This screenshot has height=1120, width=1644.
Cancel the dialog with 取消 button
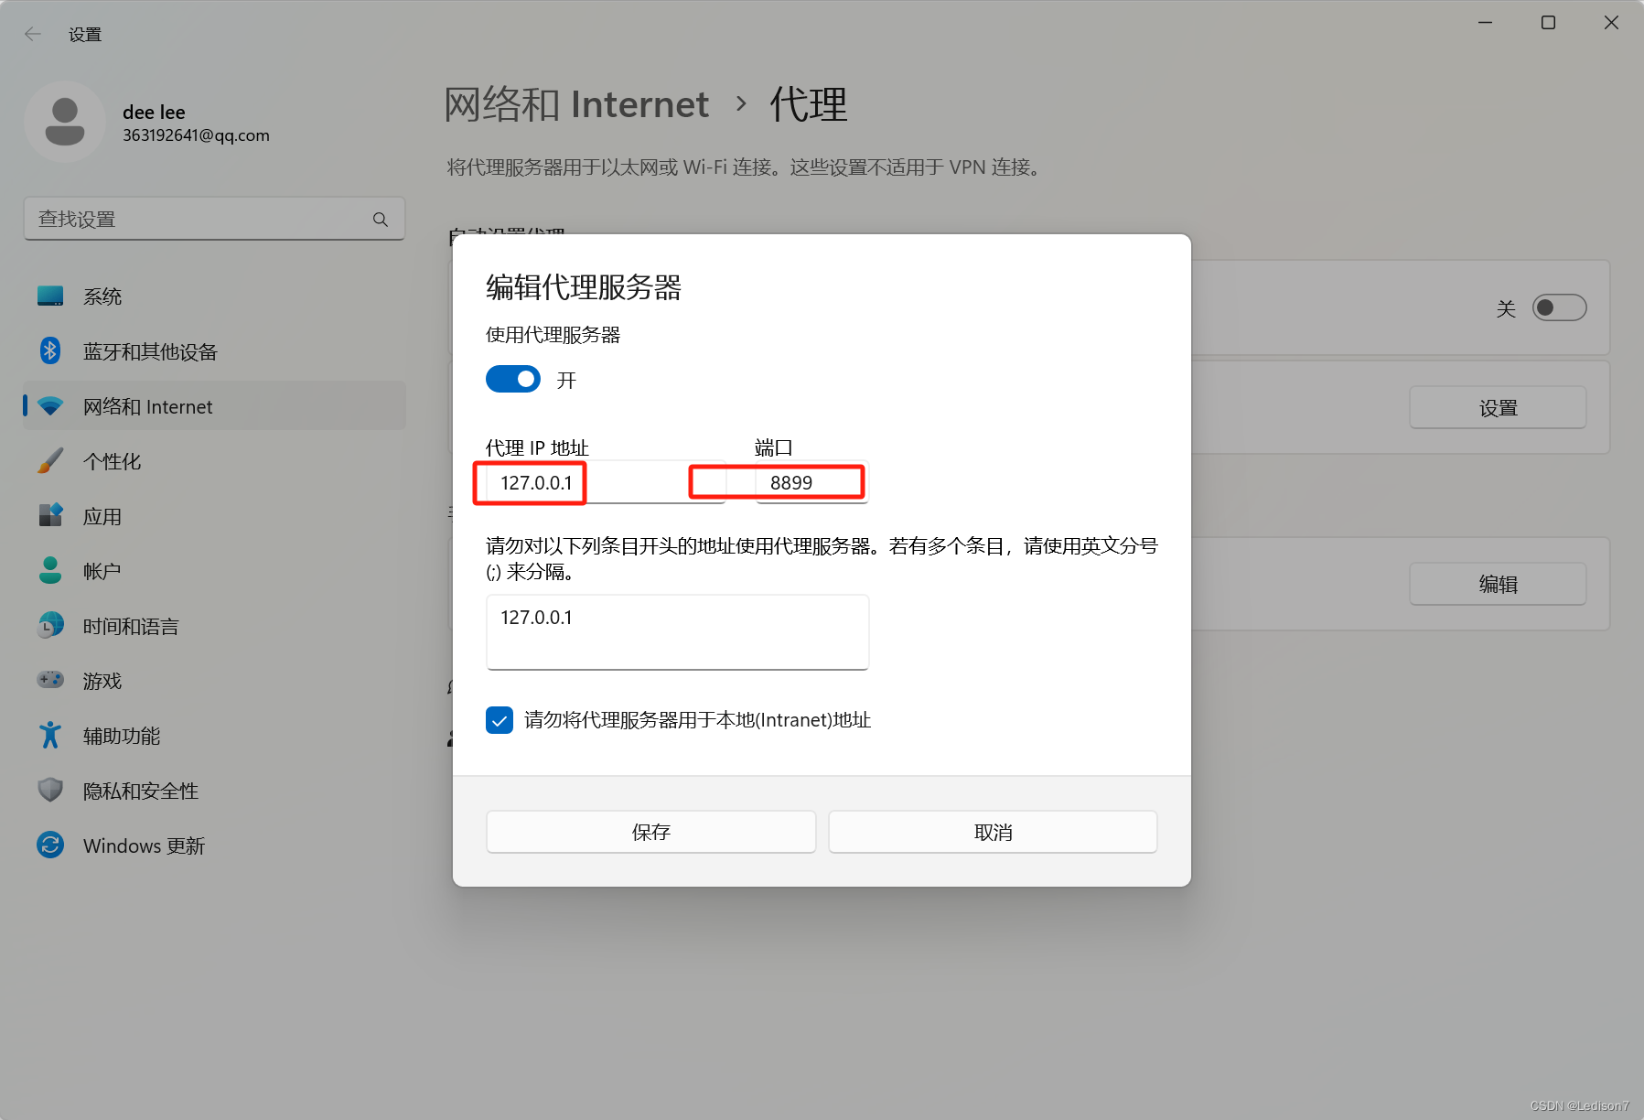993,832
